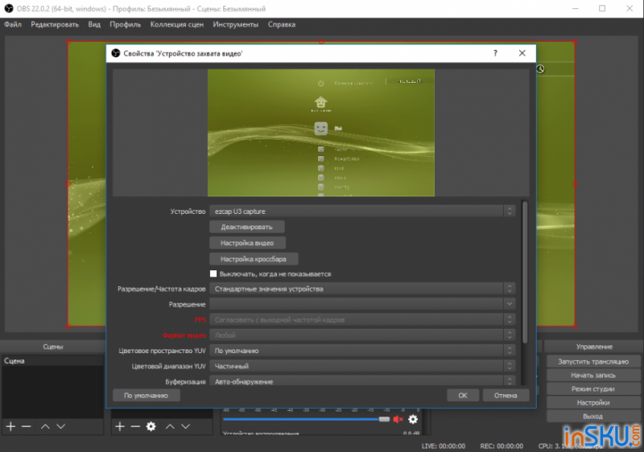The image size is (644, 452).
Task: Click Начать запись button
Action: [x=593, y=375]
